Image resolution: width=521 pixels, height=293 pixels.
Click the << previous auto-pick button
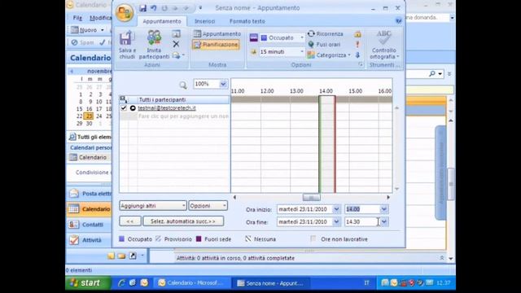tap(130, 221)
